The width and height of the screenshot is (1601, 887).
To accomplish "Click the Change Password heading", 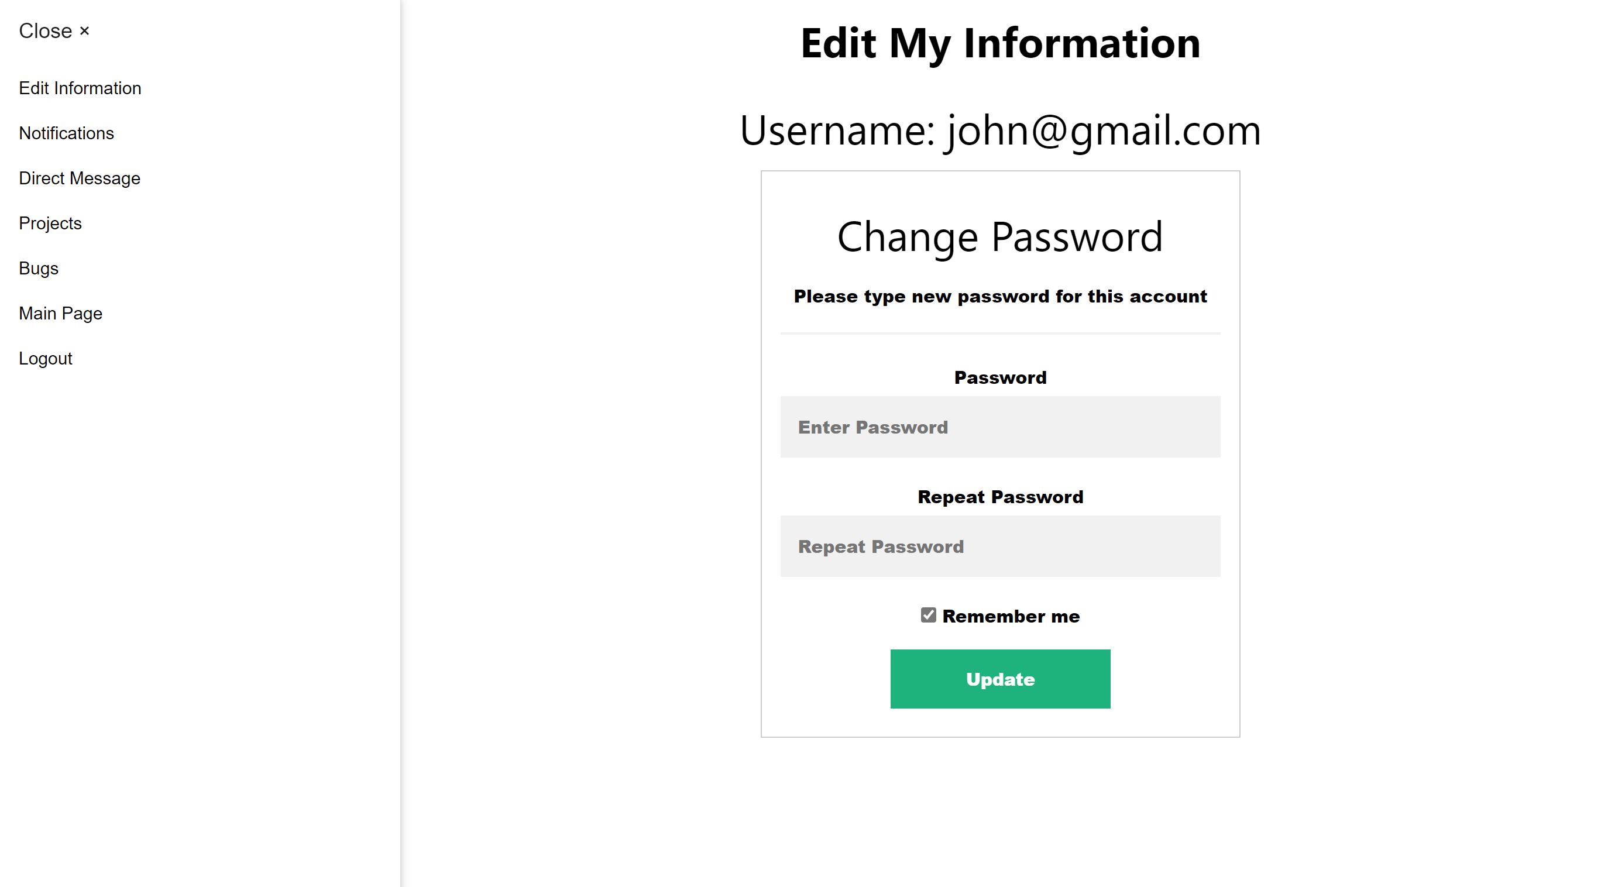I will pyautogui.click(x=1000, y=237).
